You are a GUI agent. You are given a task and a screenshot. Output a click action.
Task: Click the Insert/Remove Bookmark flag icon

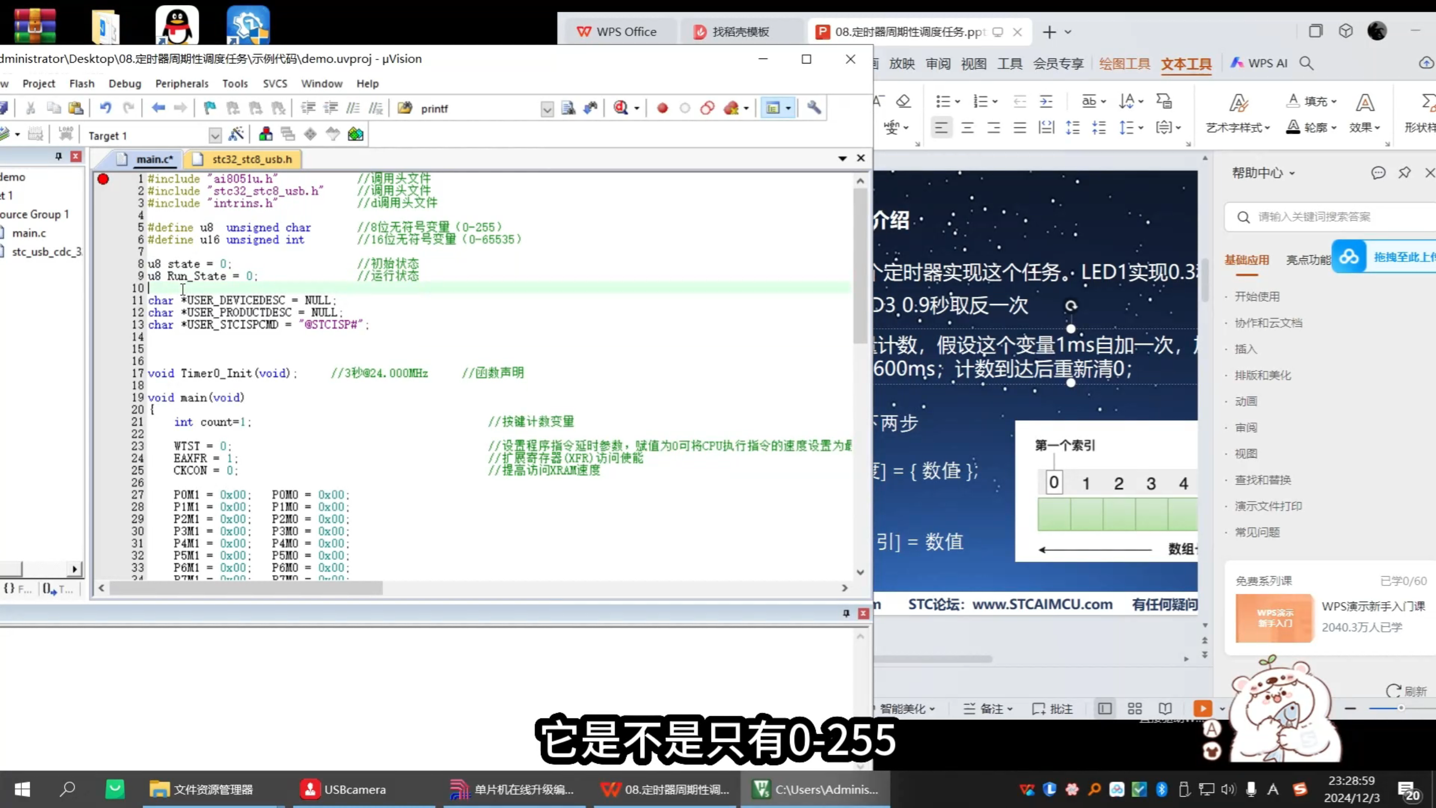(x=210, y=107)
